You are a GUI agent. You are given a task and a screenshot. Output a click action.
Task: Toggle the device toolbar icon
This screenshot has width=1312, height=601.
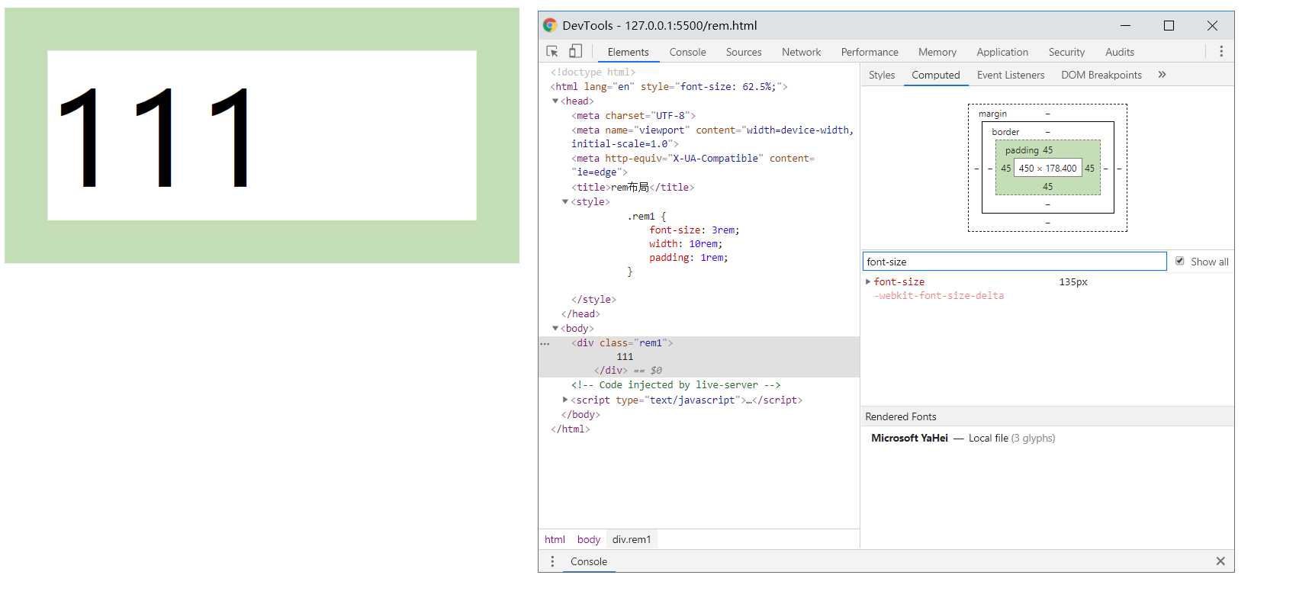click(x=575, y=51)
